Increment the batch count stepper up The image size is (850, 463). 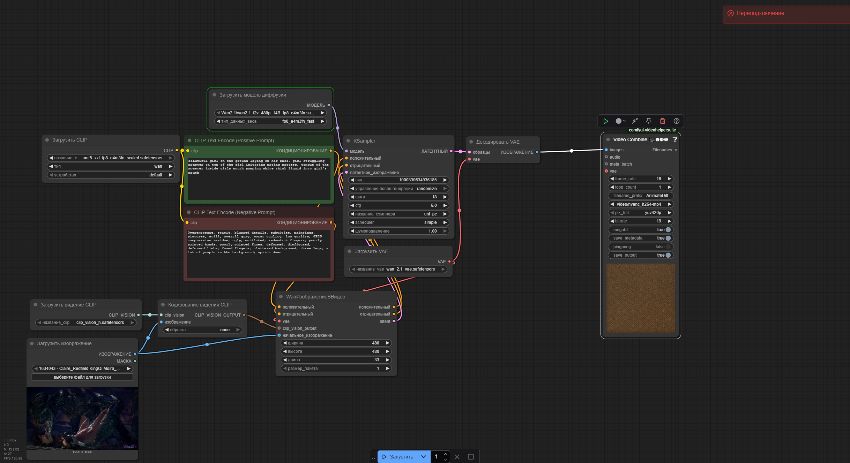[445, 454]
